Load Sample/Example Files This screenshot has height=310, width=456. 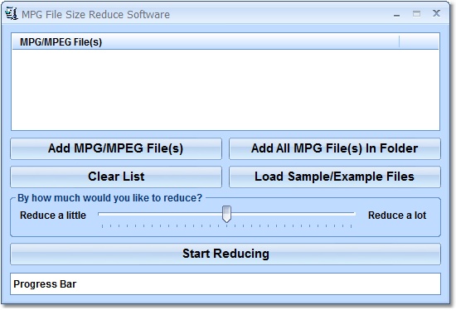(335, 177)
